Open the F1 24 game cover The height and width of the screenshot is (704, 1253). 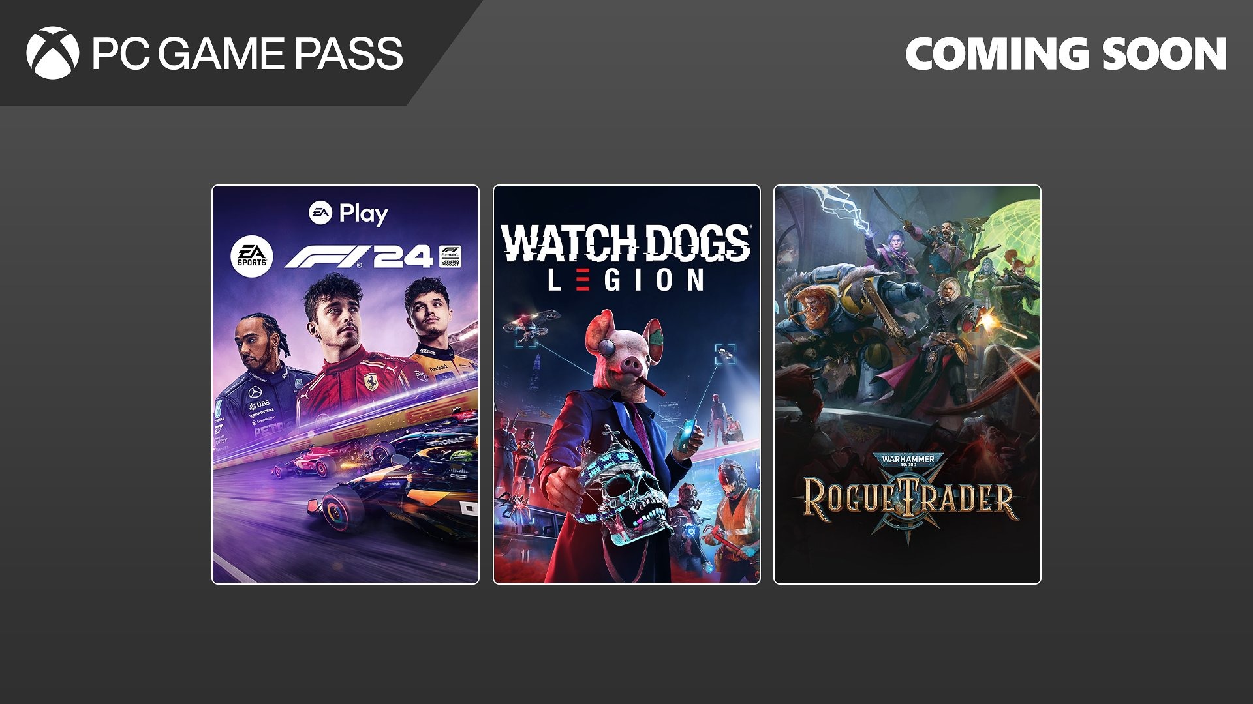[x=345, y=385]
